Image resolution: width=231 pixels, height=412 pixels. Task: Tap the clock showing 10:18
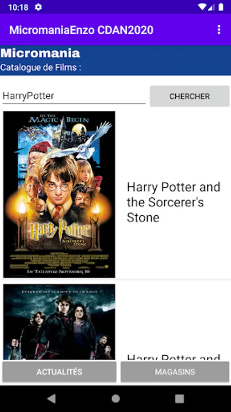(x=18, y=7)
